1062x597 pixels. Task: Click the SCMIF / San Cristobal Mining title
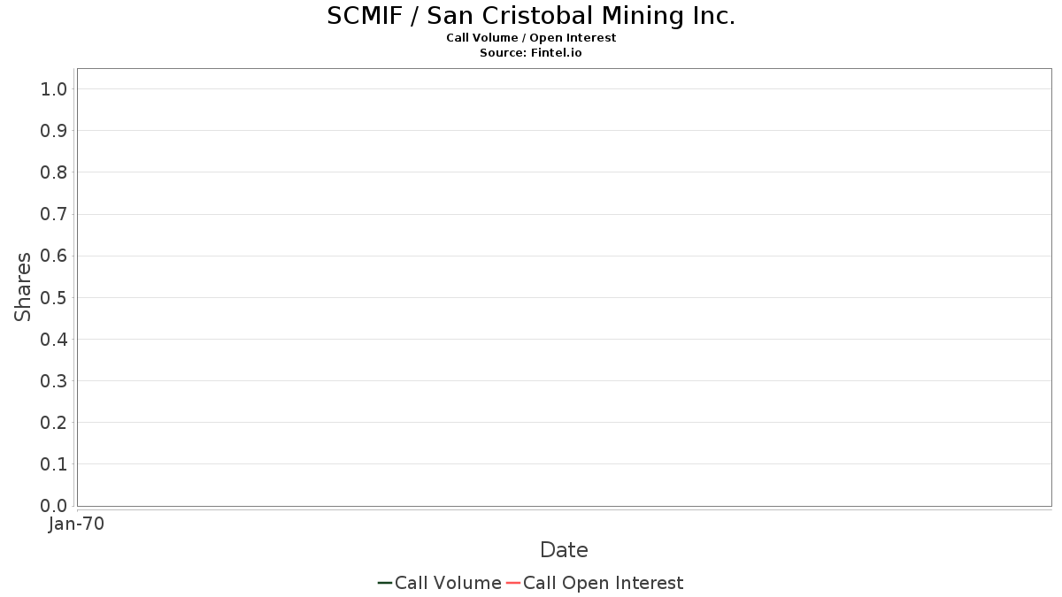coord(531,16)
